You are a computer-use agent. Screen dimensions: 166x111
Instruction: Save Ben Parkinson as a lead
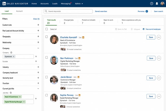click(151, 58)
